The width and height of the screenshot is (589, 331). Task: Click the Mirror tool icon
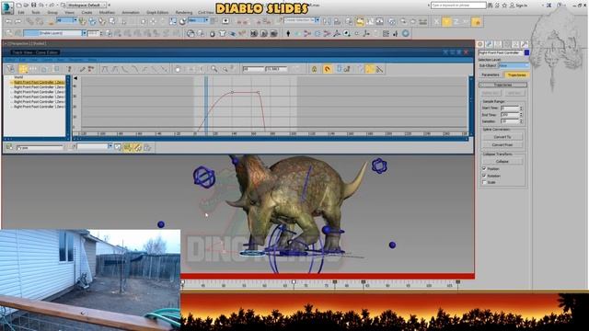328,21
